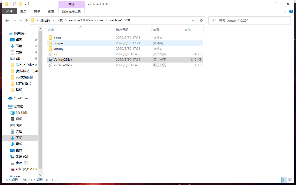
Task: Click the log text document icon
Action: tap(50, 54)
